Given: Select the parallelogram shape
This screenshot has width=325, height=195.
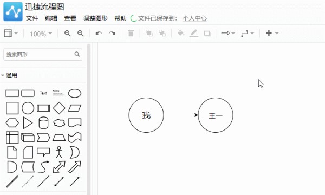Looking at the screenshot, I should point(75,108).
